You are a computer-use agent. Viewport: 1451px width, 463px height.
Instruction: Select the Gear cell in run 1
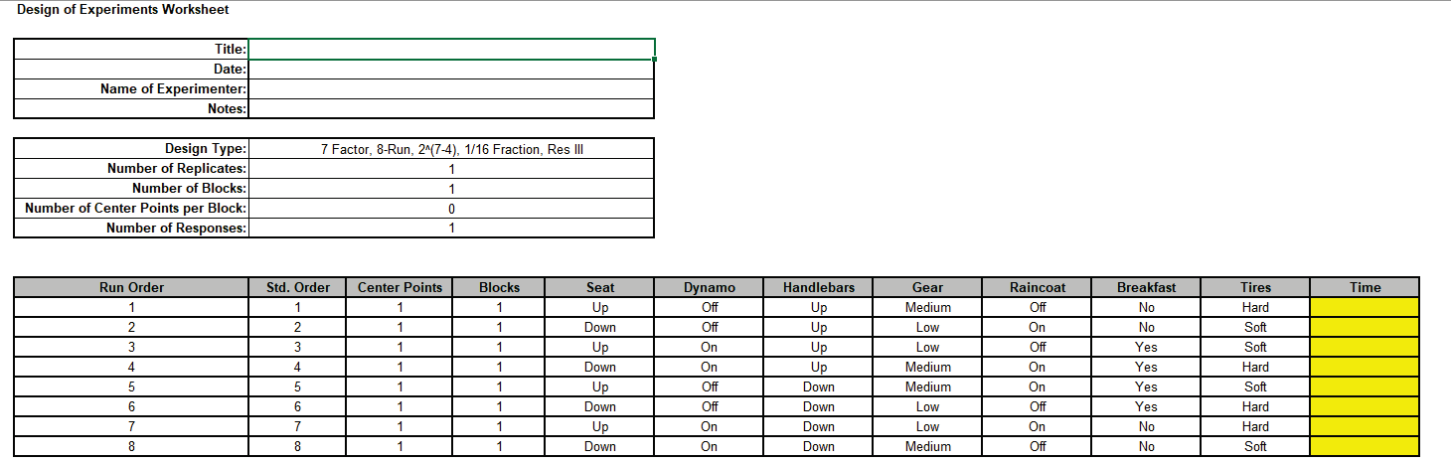(927, 307)
